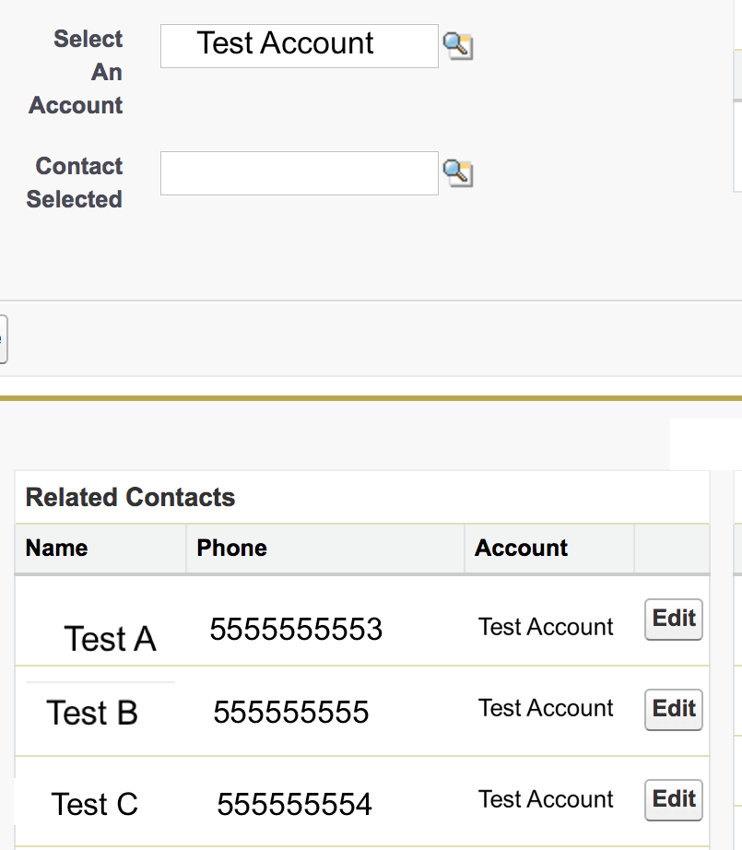Click Test Account in the Test C row
The width and height of the screenshot is (742, 850).
click(x=546, y=799)
